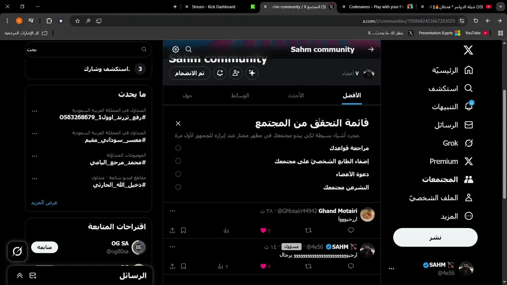Click the نشر post button

pyautogui.click(x=435, y=237)
